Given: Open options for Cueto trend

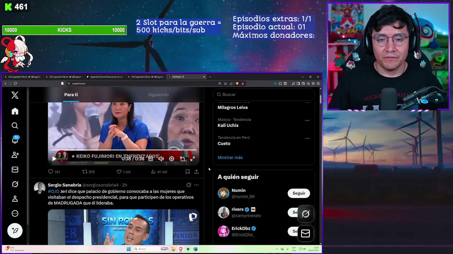Looking at the screenshot, I should [307, 138].
